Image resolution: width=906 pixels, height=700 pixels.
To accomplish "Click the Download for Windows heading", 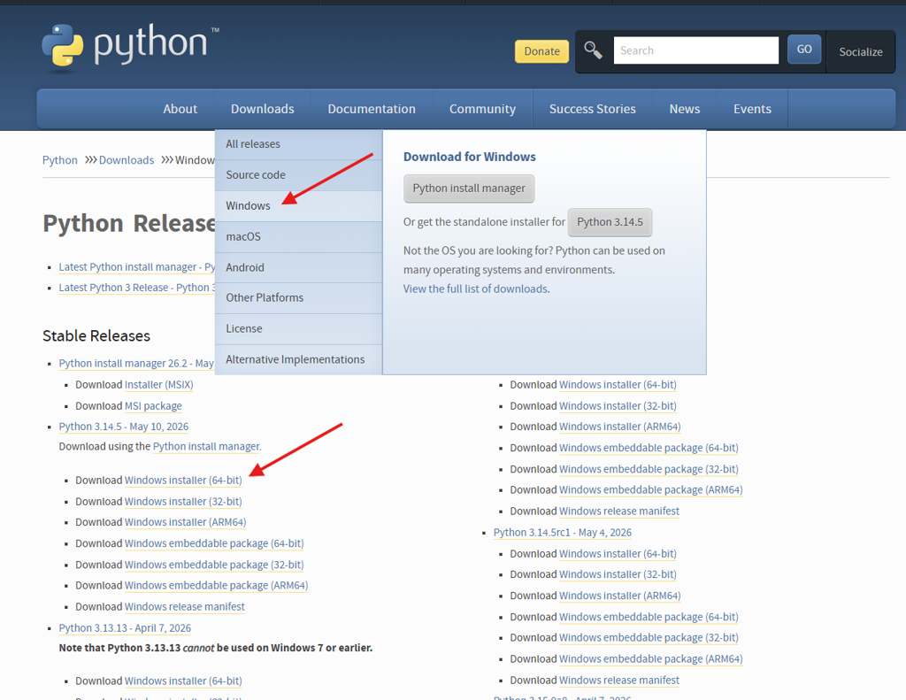I will click(469, 157).
